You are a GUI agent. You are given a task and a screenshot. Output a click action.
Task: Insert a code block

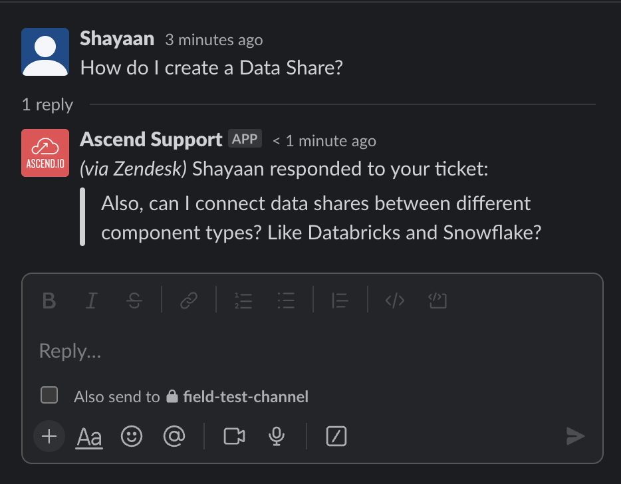coord(437,301)
